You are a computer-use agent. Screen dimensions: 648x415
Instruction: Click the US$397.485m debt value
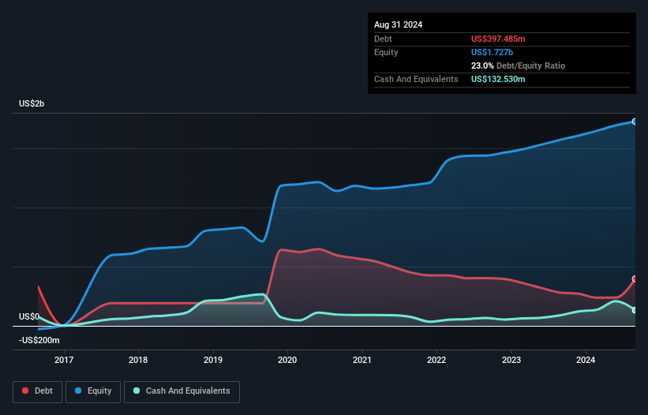498,39
